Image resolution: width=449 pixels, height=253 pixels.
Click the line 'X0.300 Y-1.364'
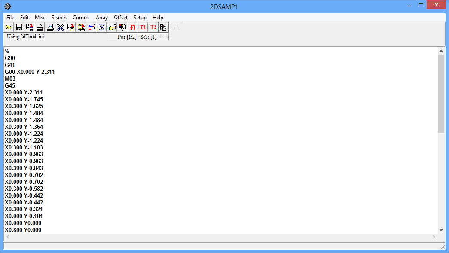click(x=24, y=127)
